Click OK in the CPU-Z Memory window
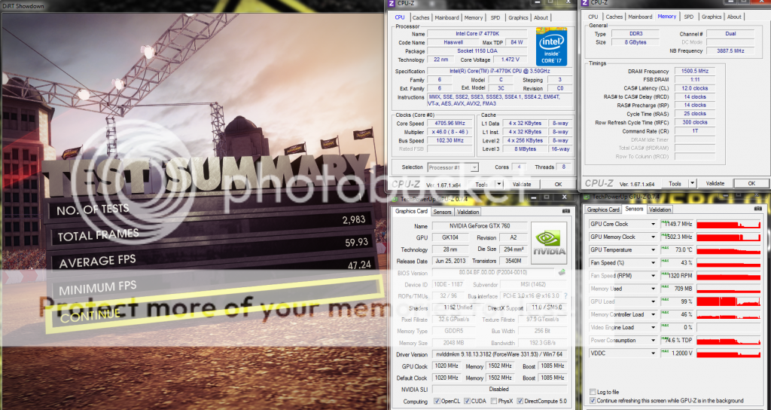This screenshot has width=771, height=410. (x=751, y=183)
